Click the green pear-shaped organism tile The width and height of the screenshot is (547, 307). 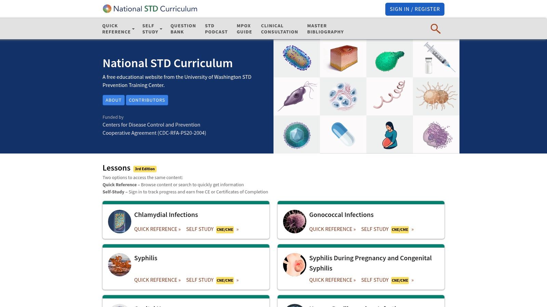click(x=390, y=58)
